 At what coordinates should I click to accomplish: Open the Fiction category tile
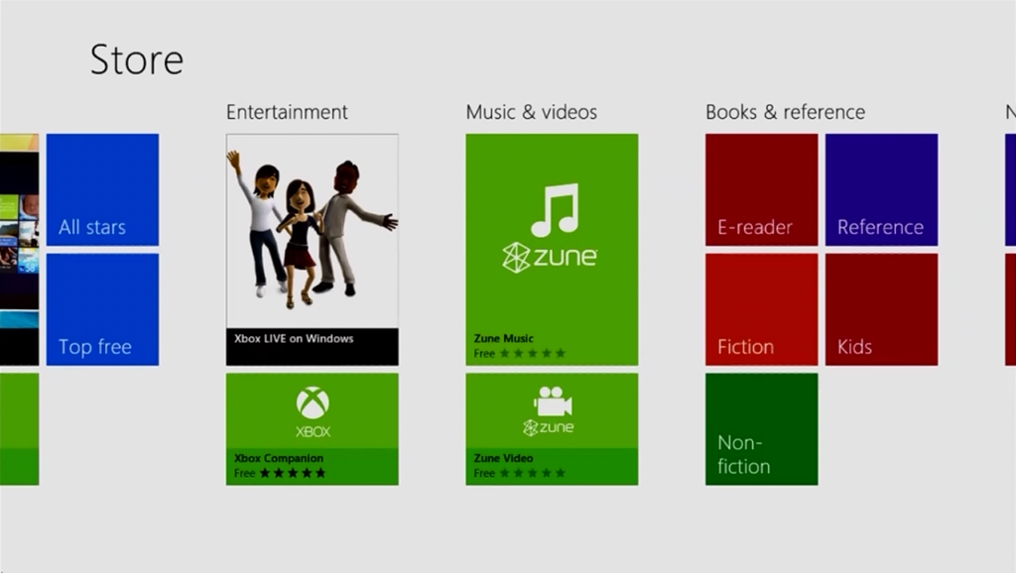tap(761, 309)
